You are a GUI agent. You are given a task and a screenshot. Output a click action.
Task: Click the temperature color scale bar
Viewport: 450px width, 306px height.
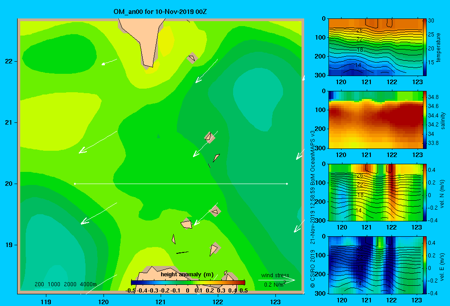pyautogui.click(x=425, y=47)
